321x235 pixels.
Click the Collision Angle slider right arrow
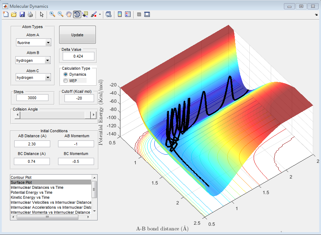[94, 115]
